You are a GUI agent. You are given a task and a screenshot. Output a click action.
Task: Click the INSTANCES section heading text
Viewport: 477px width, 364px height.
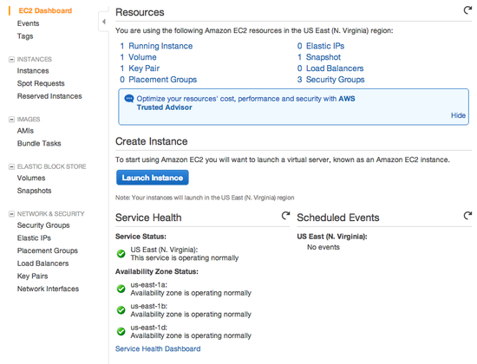tap(35, 59)
